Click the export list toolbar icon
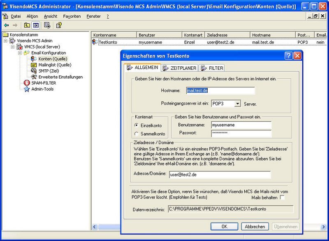 click(47, 25)
